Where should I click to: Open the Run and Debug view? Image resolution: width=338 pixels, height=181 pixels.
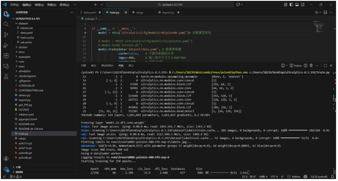coord(6,45)
